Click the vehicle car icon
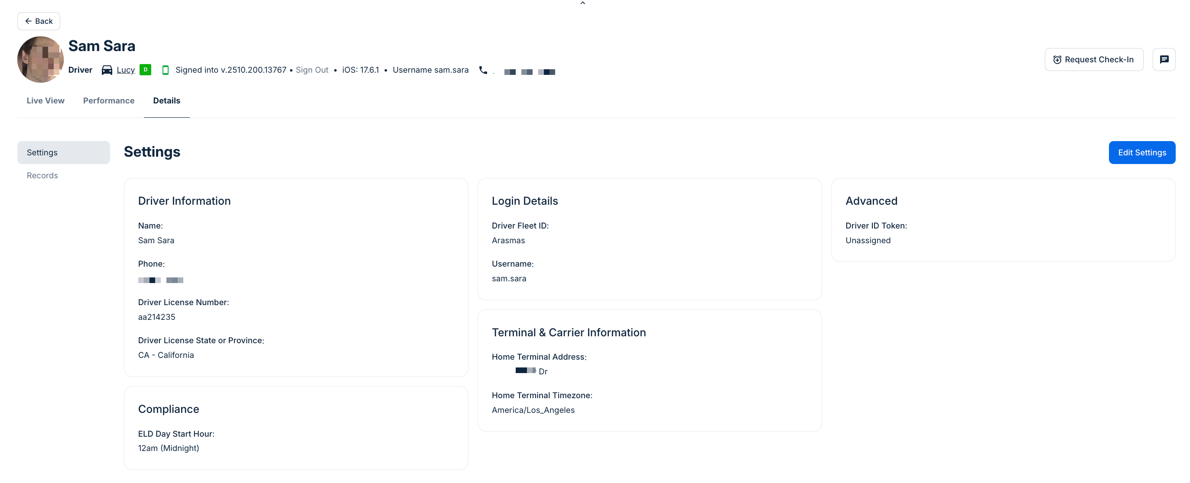 tap(107, 70)
